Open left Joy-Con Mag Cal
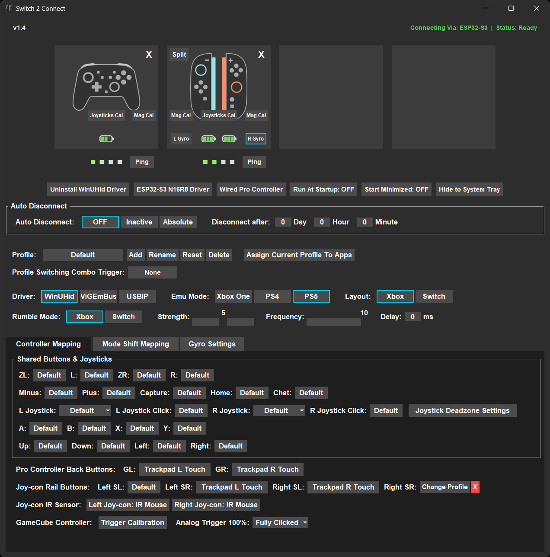This screenshot has height=557, width=550. tap(181, 115)
